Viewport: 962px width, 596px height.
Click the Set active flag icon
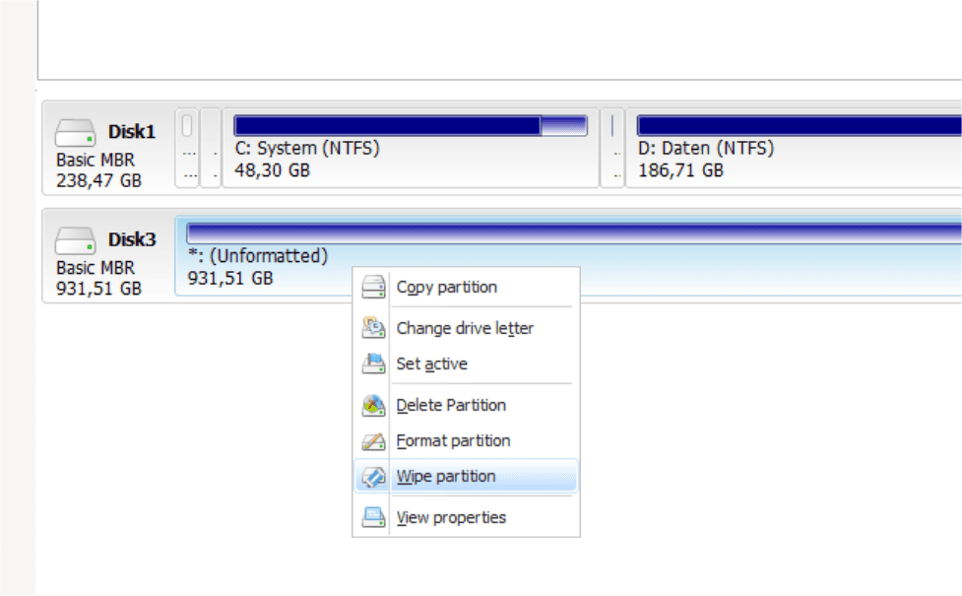pyautogui.click(x=373, y=364)
